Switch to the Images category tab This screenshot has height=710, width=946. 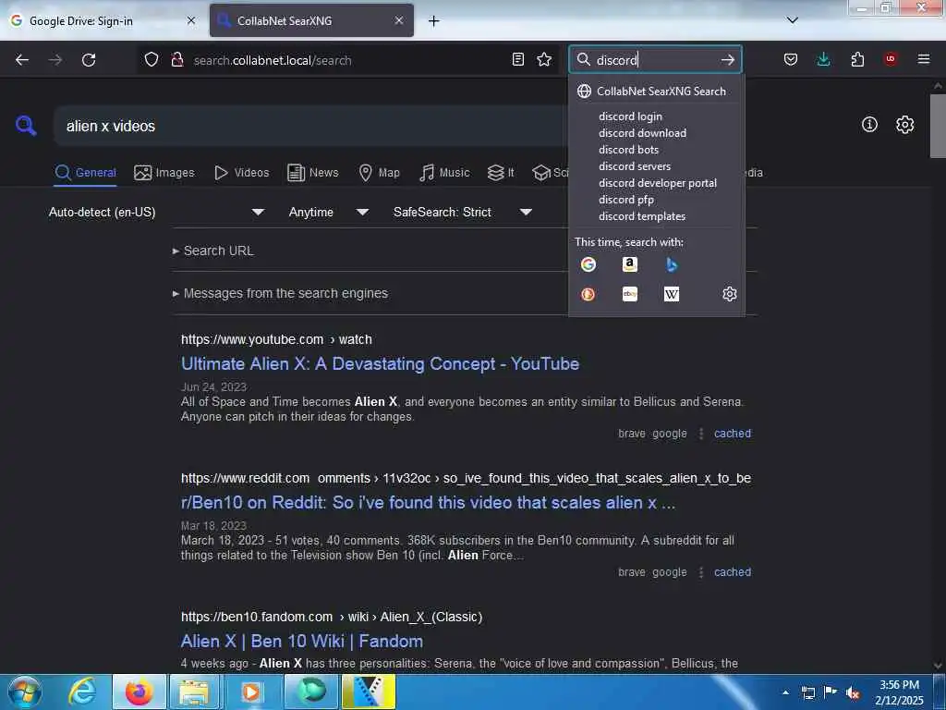pyautogui.click(x=164, y=173)
